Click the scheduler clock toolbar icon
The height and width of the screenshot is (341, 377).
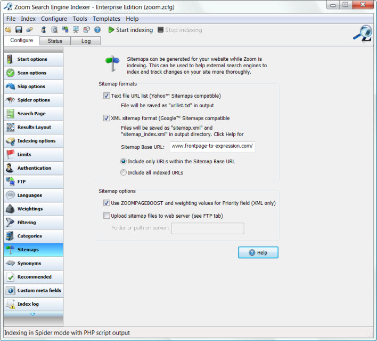(86, 30)
